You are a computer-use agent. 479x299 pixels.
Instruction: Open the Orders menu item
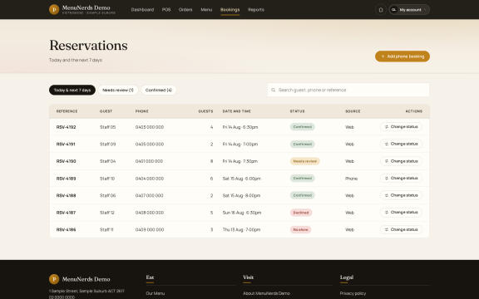coord(185,10)
